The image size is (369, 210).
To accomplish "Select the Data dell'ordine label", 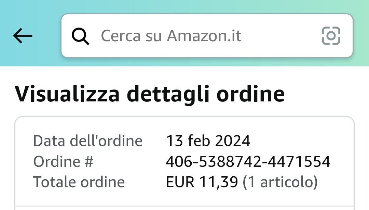I will tap(88, 141).
